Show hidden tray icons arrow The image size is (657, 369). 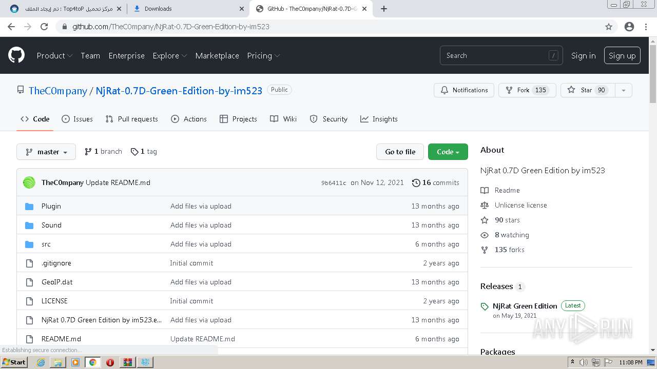572,362
